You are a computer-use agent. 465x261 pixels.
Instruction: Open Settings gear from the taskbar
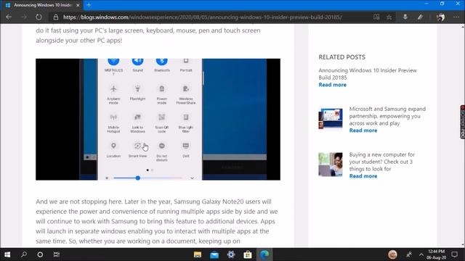tap(231, 254)
